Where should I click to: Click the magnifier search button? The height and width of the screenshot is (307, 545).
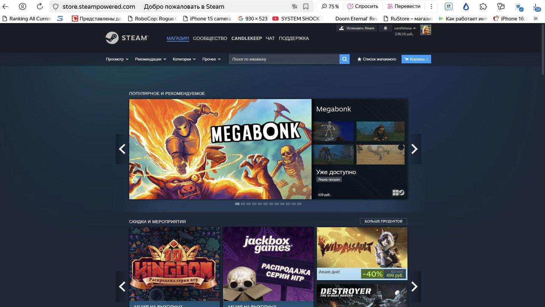[344, 59]
